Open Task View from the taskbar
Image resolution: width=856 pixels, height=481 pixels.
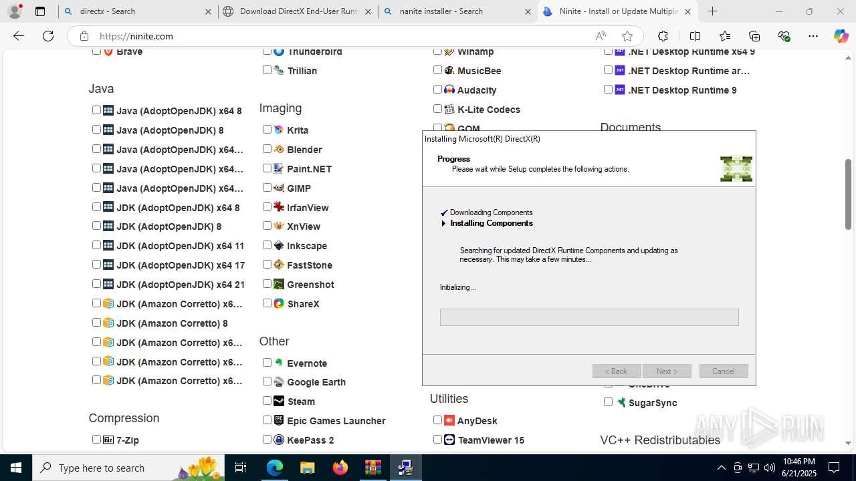pyautogui.click(x=241, y=468)
